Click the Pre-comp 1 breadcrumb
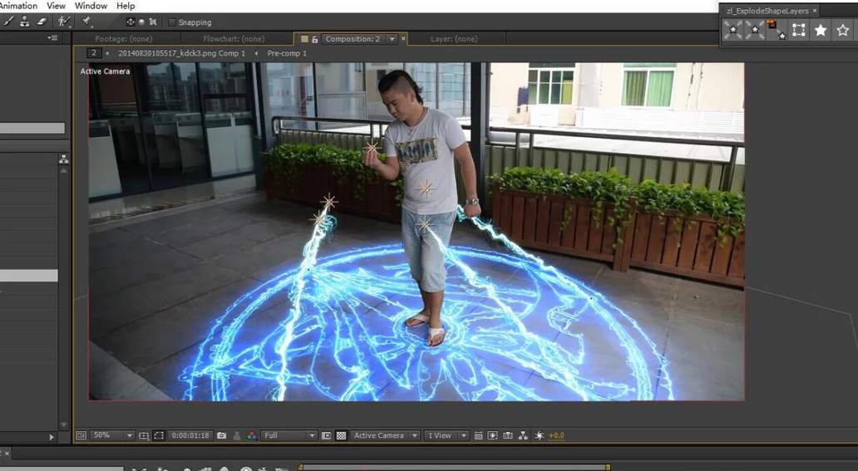Image resolution: width=858 pixels, height=471 pixels. [287, 53]
